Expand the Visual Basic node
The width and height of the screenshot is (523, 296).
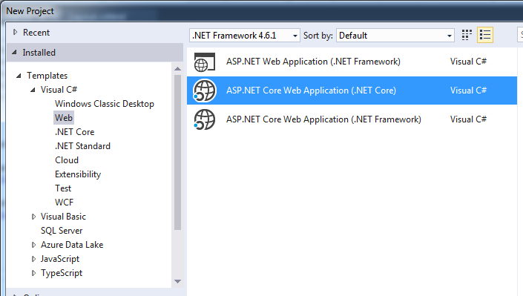tap(33, 217)
